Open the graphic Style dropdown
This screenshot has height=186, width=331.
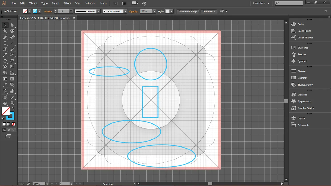click(x=171, y=11)
